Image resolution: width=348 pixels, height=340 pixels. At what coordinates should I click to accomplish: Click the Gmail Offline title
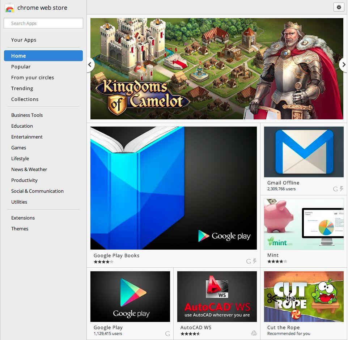(283, 183)
